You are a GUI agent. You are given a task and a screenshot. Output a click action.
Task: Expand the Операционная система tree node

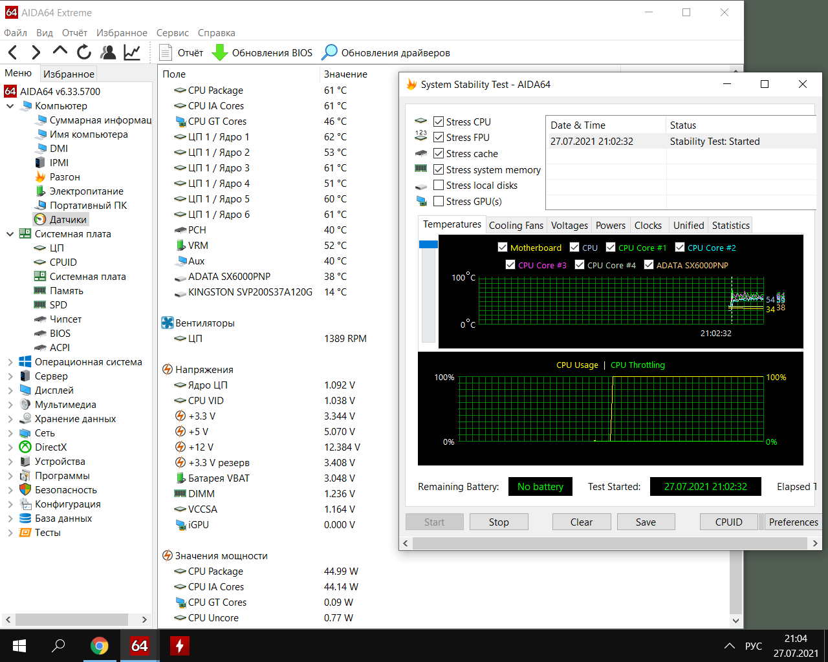click(10, 362)
